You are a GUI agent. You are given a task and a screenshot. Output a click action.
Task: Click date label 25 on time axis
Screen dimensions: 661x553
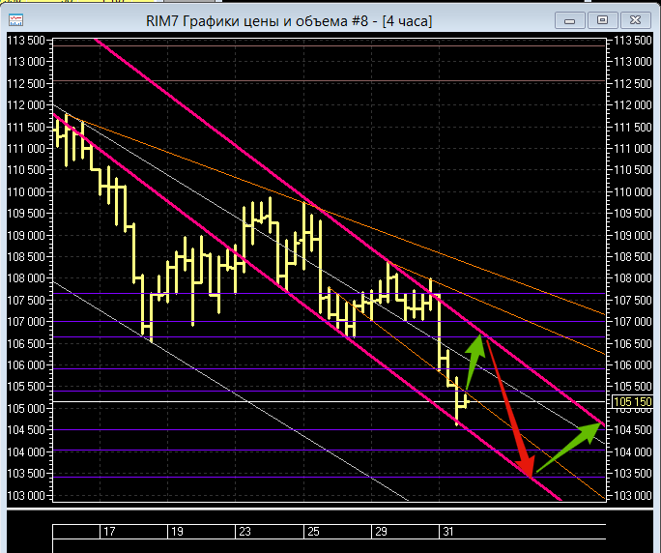(313, 532)
